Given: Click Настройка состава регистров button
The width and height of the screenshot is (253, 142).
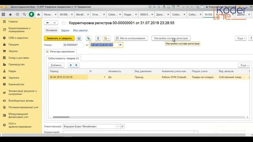Looking at the screenshot, I should pos(171,38).
